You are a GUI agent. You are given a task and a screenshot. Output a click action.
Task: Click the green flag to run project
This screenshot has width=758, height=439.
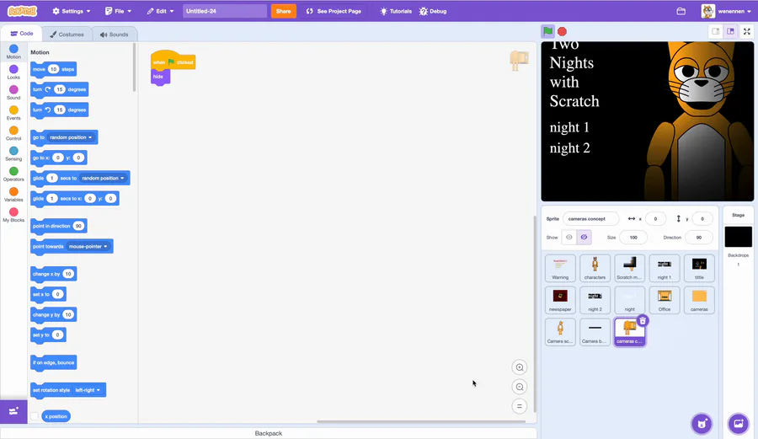click(x=547, y=31)
